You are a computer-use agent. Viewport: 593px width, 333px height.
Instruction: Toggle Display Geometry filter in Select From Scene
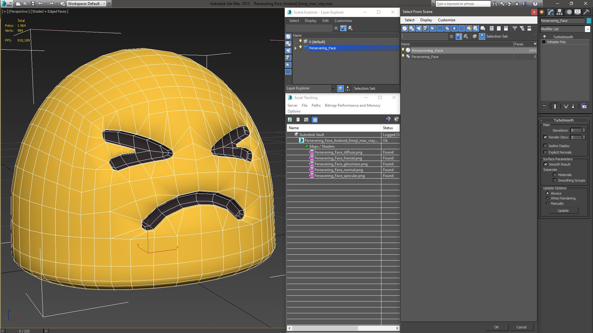click(405, 28)
